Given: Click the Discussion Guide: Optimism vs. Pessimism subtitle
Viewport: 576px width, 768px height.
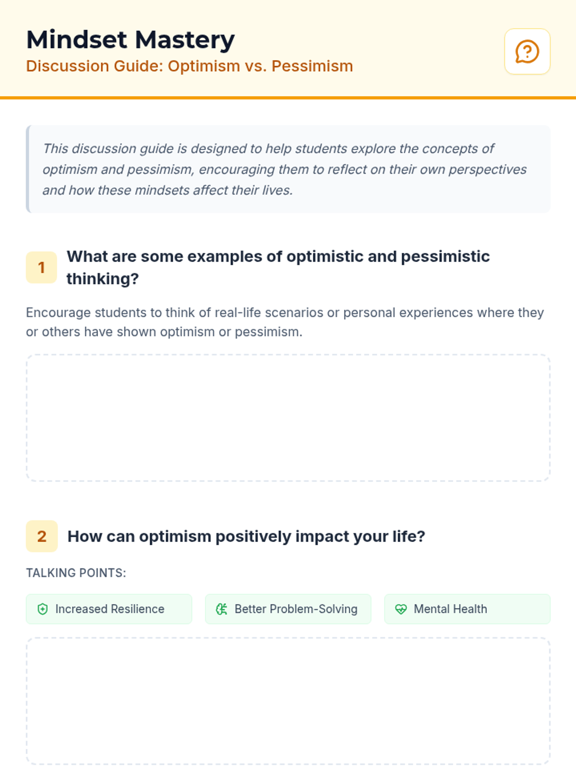Looking at the screenshot, I should [190, 66].
